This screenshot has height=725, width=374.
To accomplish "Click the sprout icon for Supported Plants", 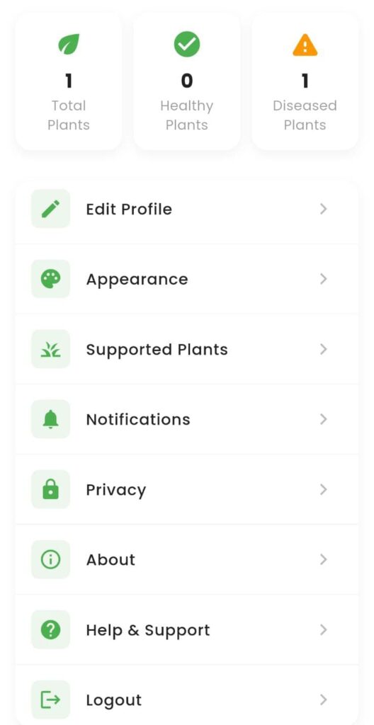I will (50, 349).
